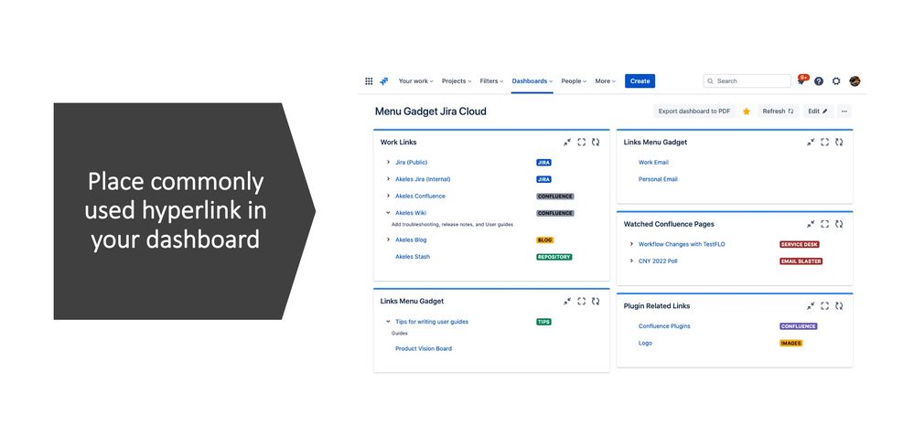The height and width of the screenshot is (447, 914).
Task: Open the Akeles Wiki link
Action: 411,213
